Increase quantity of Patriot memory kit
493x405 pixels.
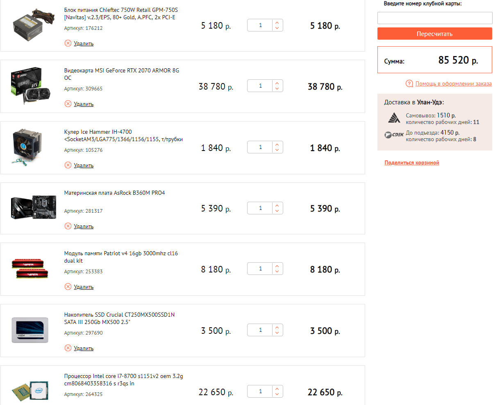(277, 266)
